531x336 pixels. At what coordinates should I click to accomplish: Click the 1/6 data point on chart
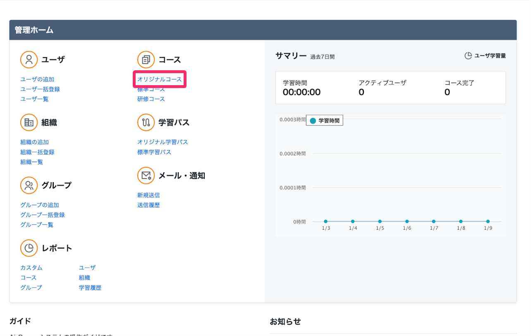407,222
